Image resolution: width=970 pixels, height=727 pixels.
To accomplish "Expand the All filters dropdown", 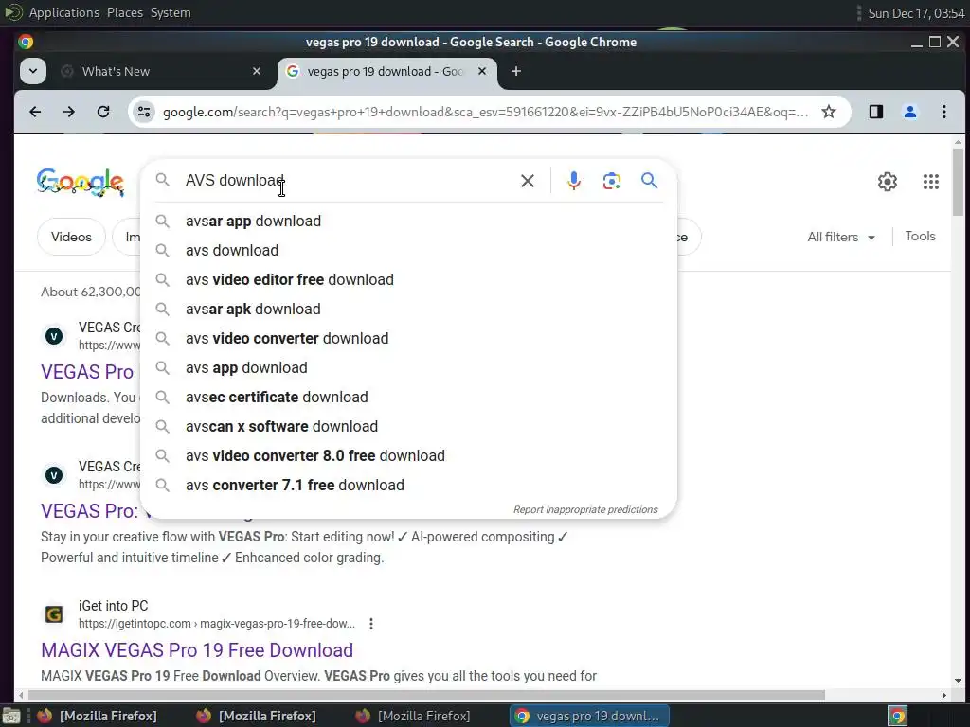I will [x=841, y=238].
